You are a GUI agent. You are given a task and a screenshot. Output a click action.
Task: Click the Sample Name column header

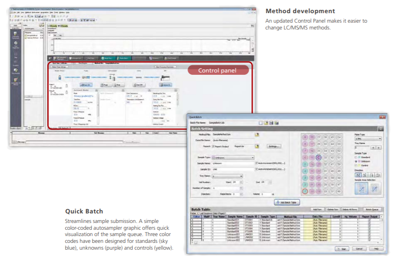235,217
